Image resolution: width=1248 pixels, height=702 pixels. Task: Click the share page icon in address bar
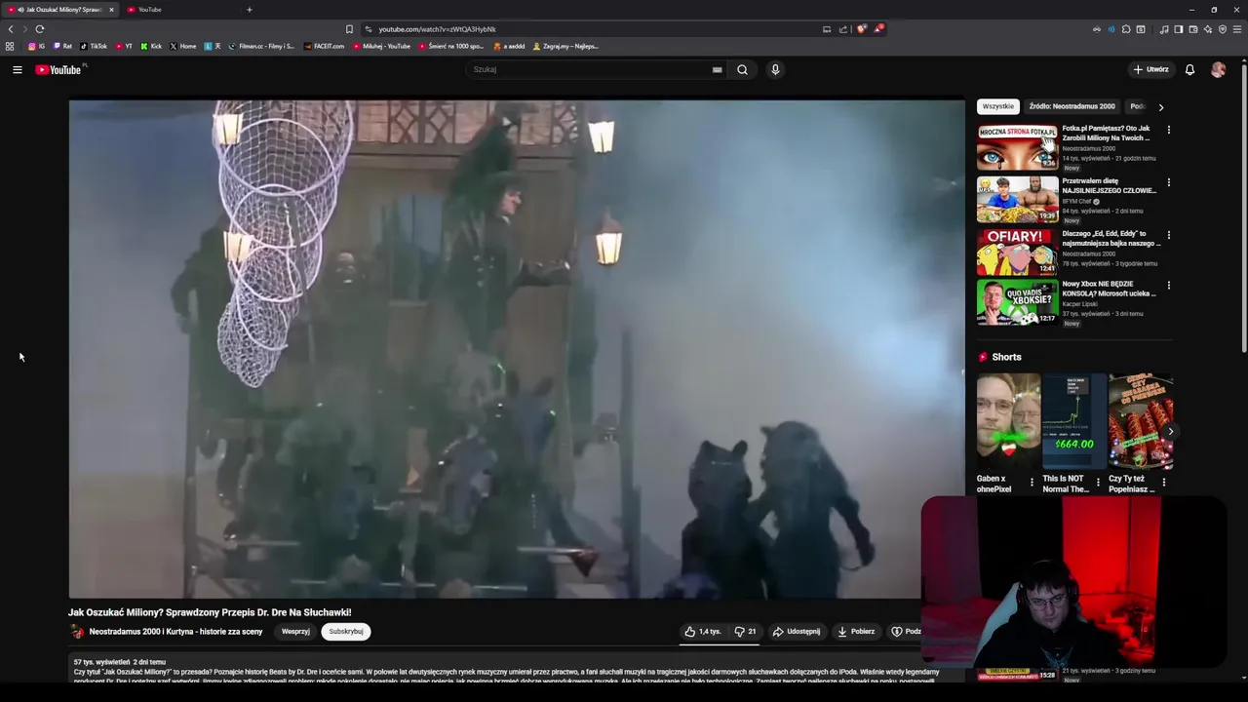click(x=843, y=29)
